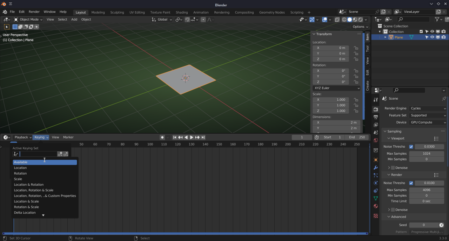
Task: Uncheck Noise Threshold under Render sampling
Action: [412, 183]
